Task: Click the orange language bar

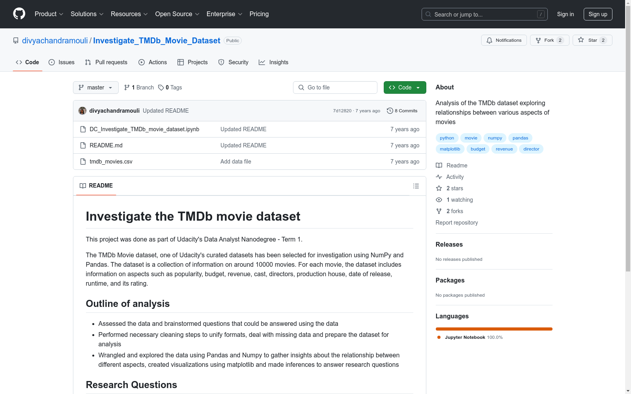Action: [494, 329]
